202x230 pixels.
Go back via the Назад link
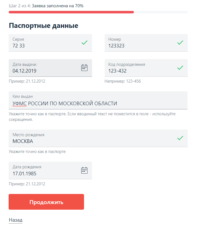click(x=15, y=220)
